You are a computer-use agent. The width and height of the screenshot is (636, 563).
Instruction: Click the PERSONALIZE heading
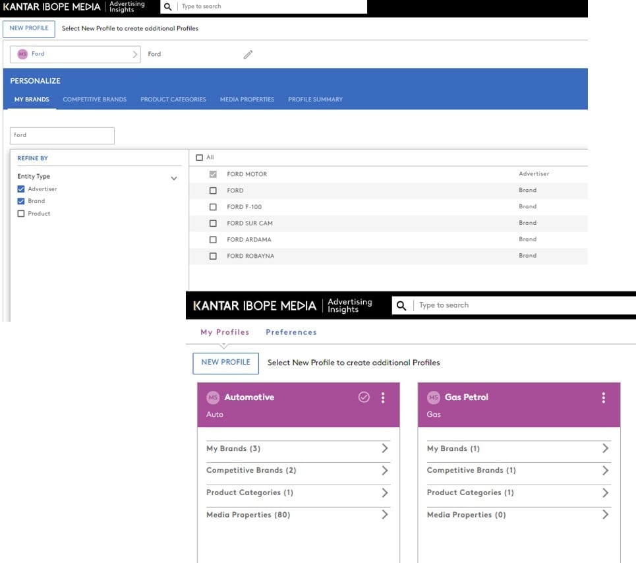pyautogui.click(x=36, y=80)
